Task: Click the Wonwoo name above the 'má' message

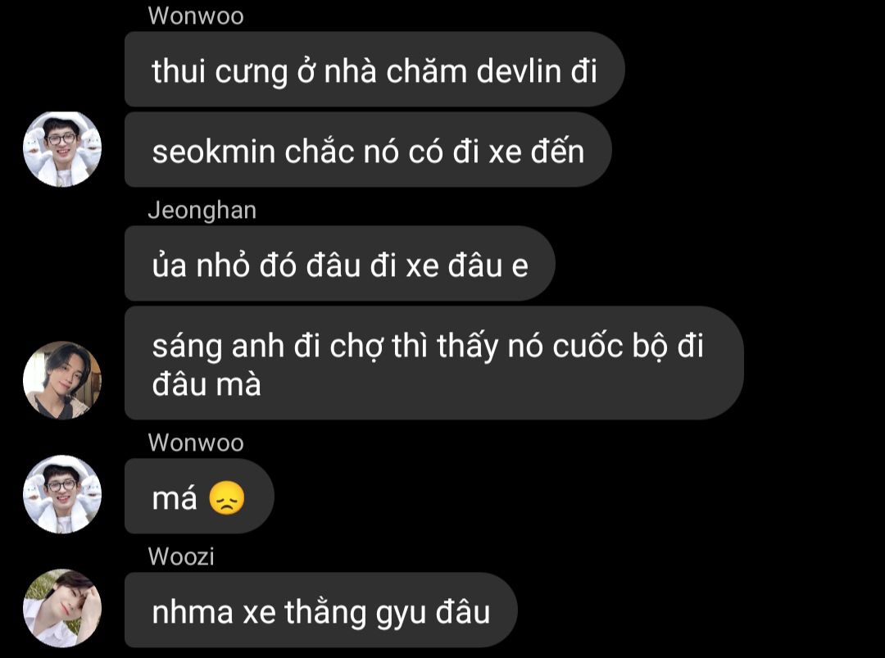Action: [196, 442]
